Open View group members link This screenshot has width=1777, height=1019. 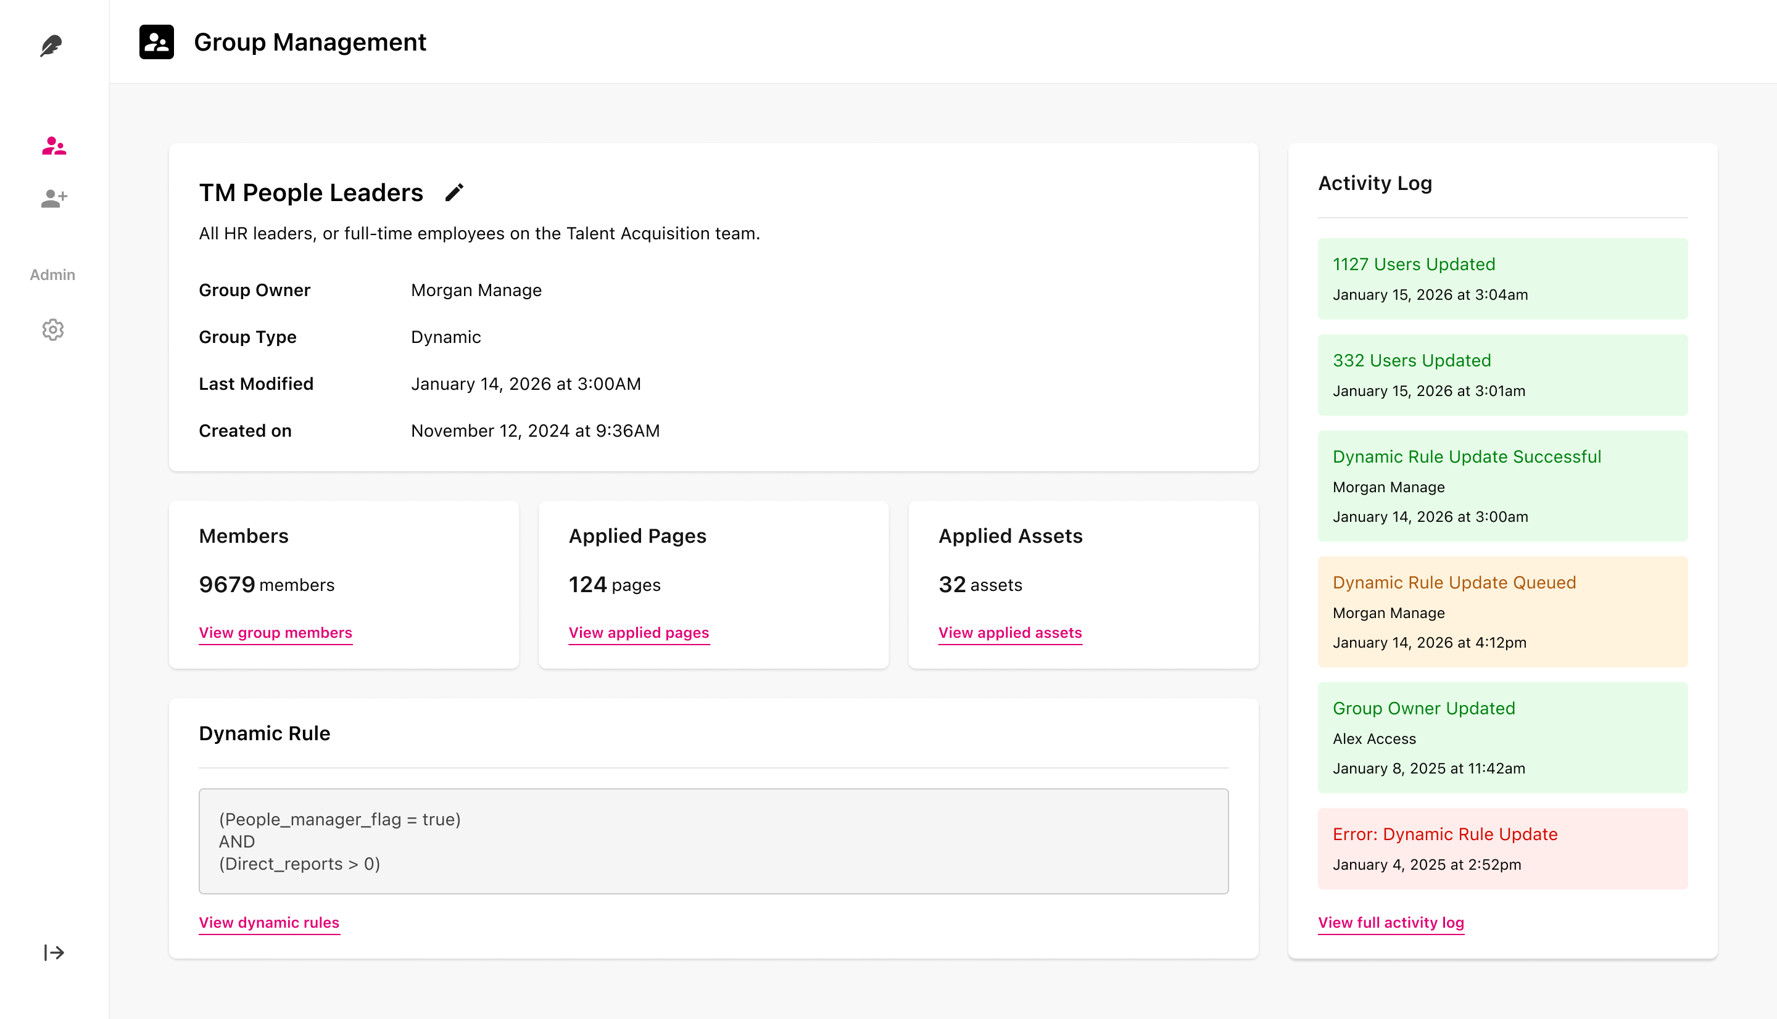(x=276, y=633)
